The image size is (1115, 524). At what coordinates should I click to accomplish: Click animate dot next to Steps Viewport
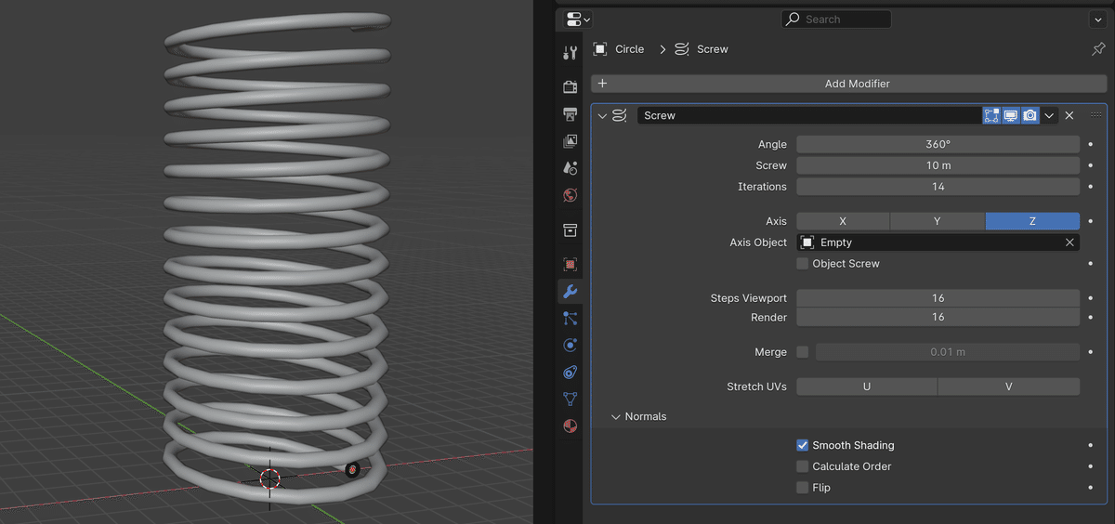click(x=1090, y=298)
